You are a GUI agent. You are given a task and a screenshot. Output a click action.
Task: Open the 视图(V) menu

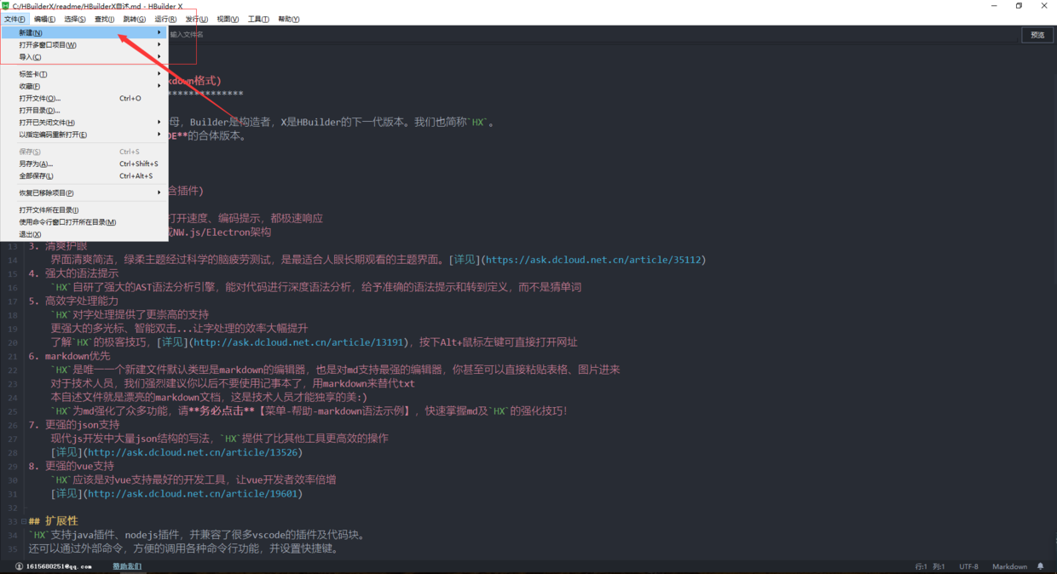pyautogui.click(x=228, y=19)
